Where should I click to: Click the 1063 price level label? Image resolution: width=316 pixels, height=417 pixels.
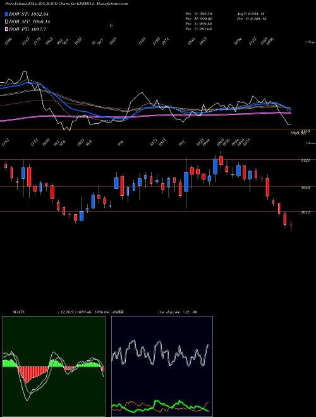305,188
